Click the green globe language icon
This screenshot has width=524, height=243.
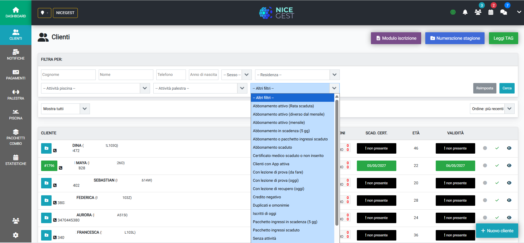click(x=453, y=12)
